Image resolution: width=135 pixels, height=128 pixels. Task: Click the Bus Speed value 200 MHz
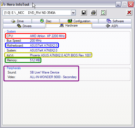tap(36, 41)
